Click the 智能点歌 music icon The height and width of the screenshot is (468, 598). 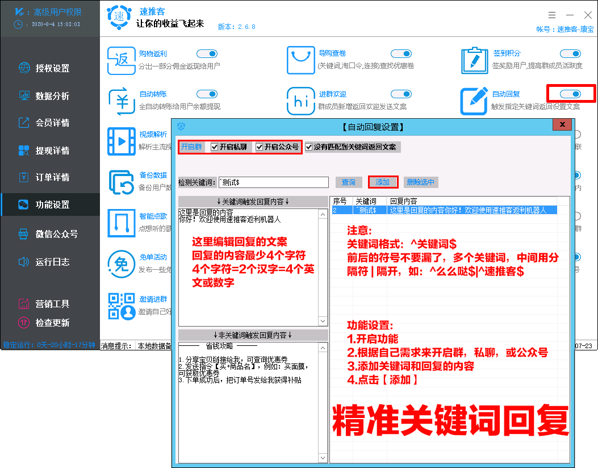pyautogui.click(x=122, y=223)
